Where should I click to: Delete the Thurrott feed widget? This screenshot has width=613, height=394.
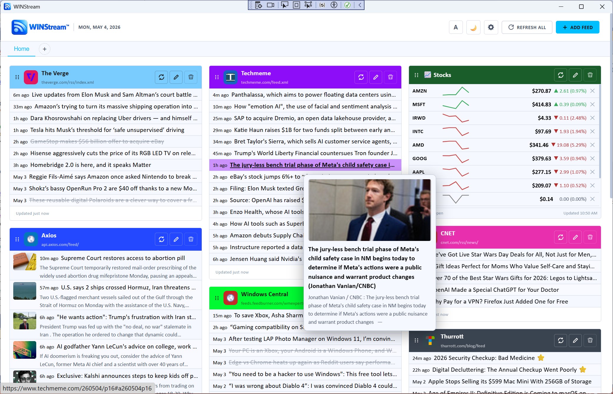point(590,340)
